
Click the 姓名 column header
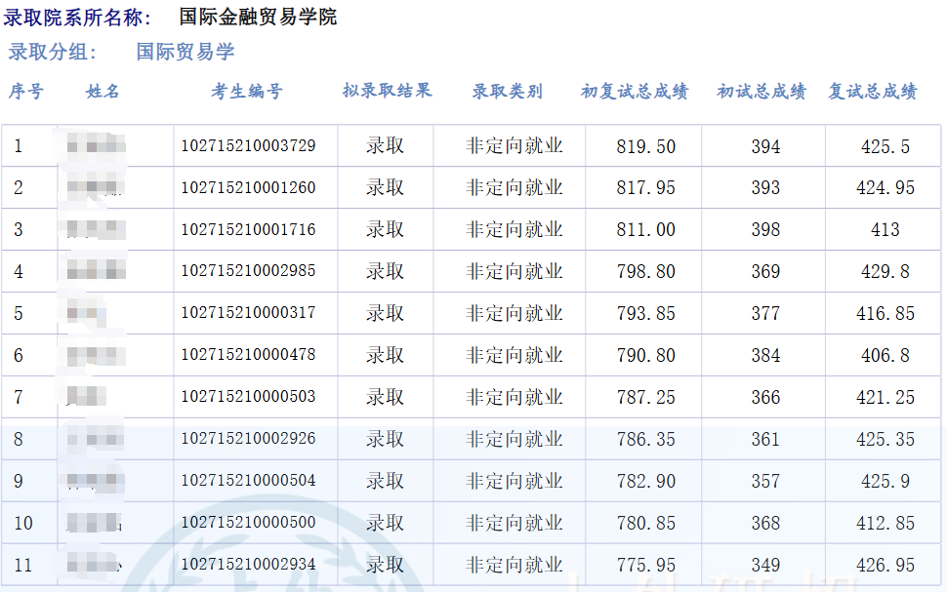coord(103,92)
